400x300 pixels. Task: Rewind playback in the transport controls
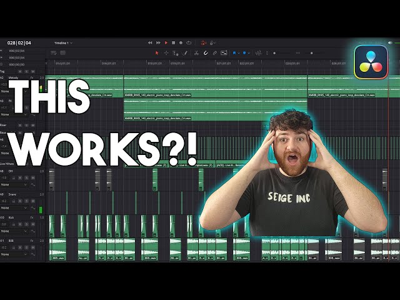[150, 43]
